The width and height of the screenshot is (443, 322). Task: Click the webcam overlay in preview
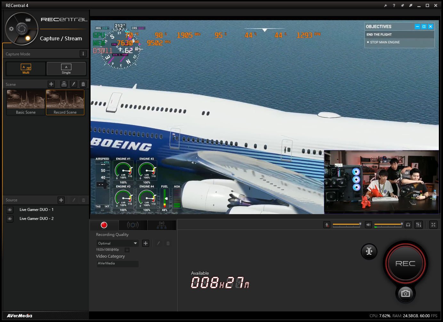tap(381, 182)
